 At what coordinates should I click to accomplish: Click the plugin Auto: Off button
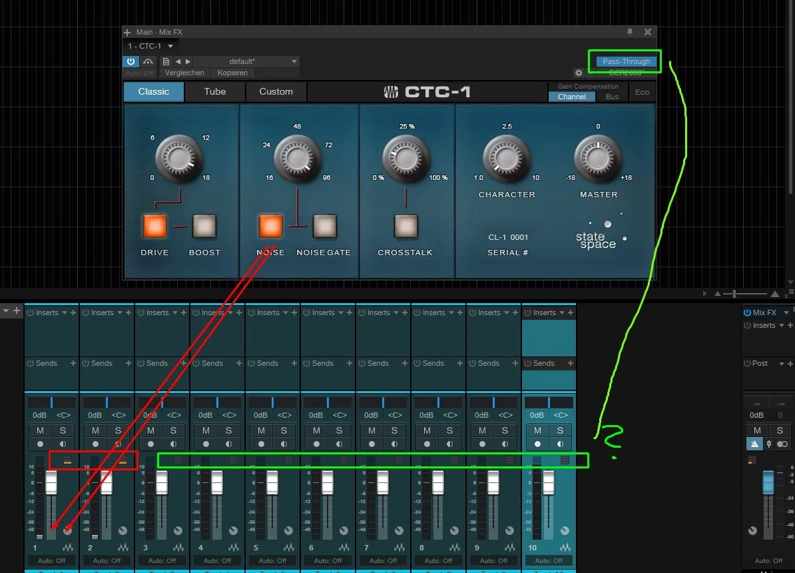click(139, 73)
